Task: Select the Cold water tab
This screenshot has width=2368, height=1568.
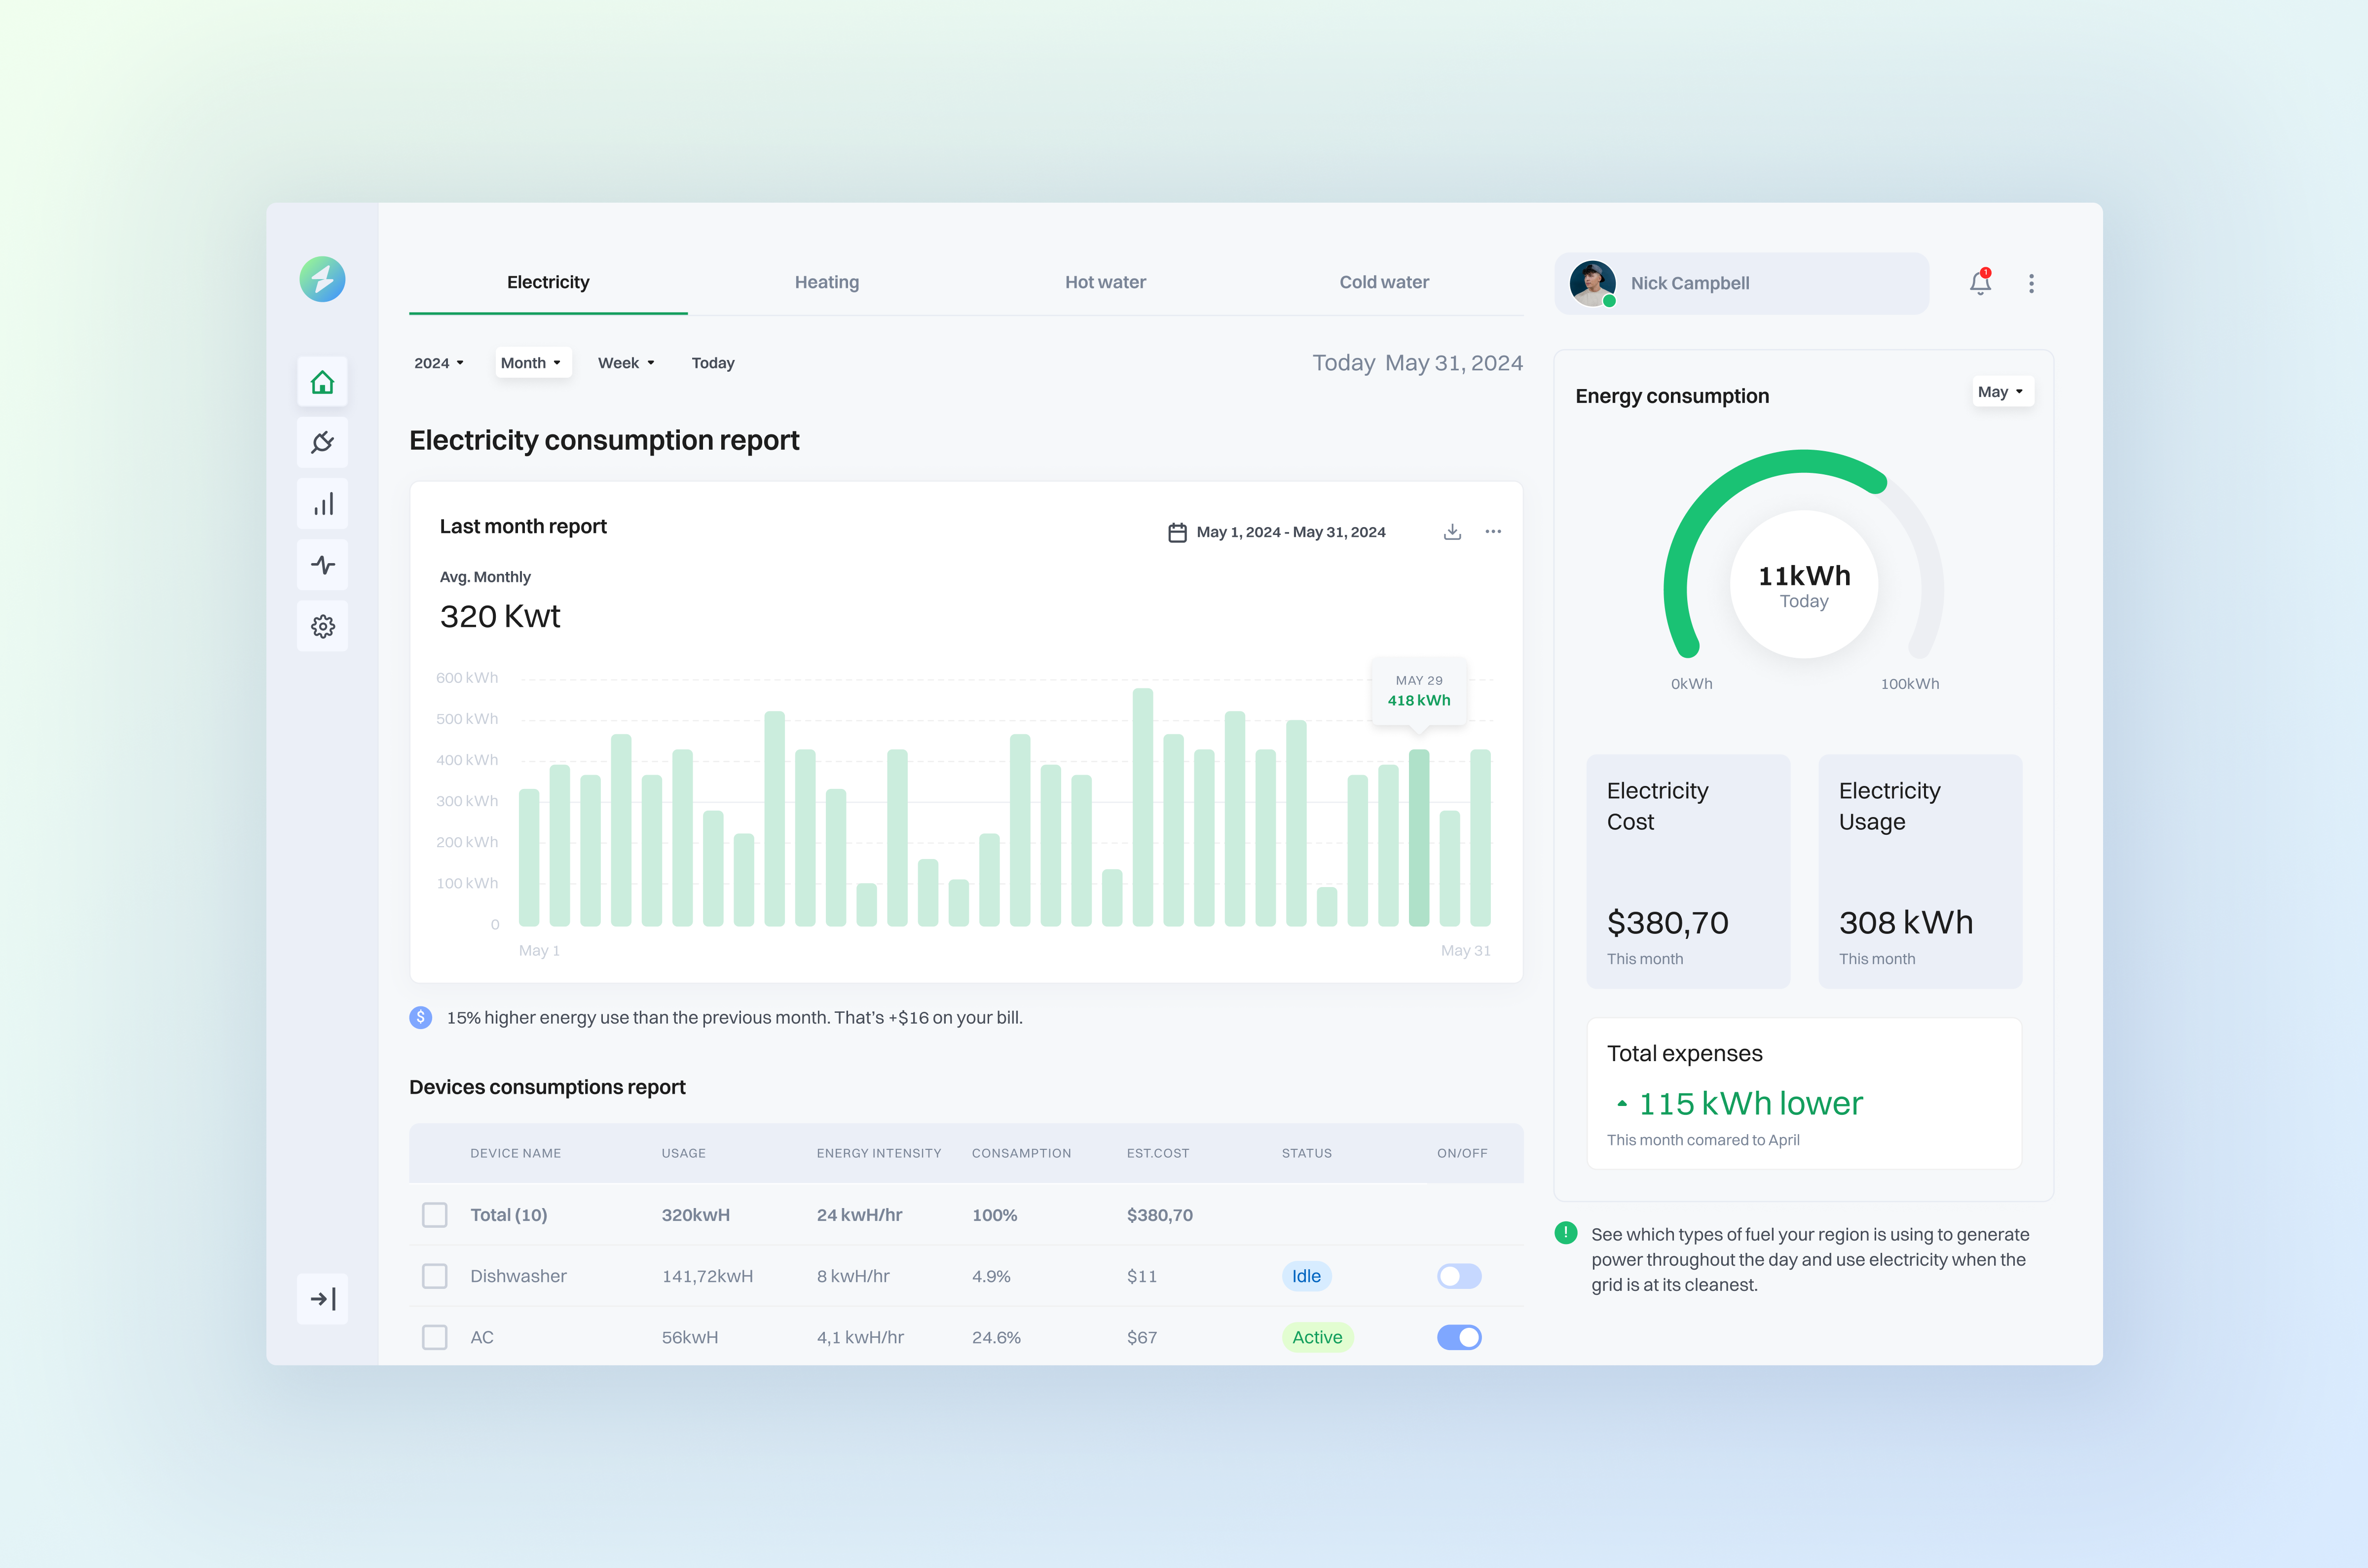Action: click(1384, 281)
